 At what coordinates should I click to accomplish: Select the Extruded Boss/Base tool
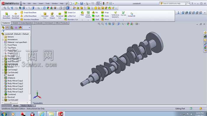tap(6, 16)
